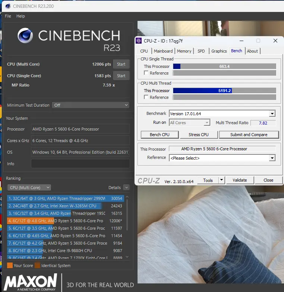Click the ranking list scroll down arrow
The width and height of the screenshot is (284, 292).
tap(127, 257)
